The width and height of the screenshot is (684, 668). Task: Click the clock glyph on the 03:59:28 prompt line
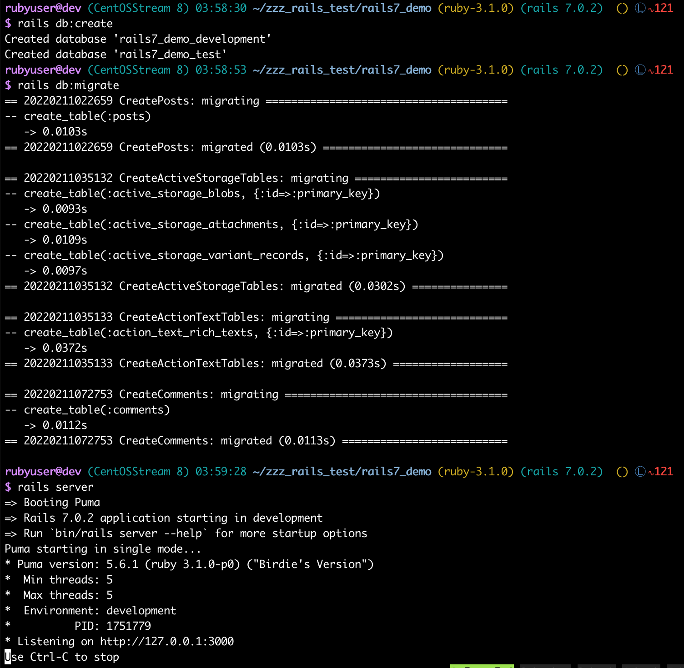point(640,472)
